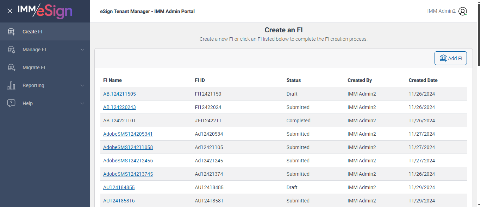
Task: Expand the Reporting chevron
Action: (x=82, y=85)
